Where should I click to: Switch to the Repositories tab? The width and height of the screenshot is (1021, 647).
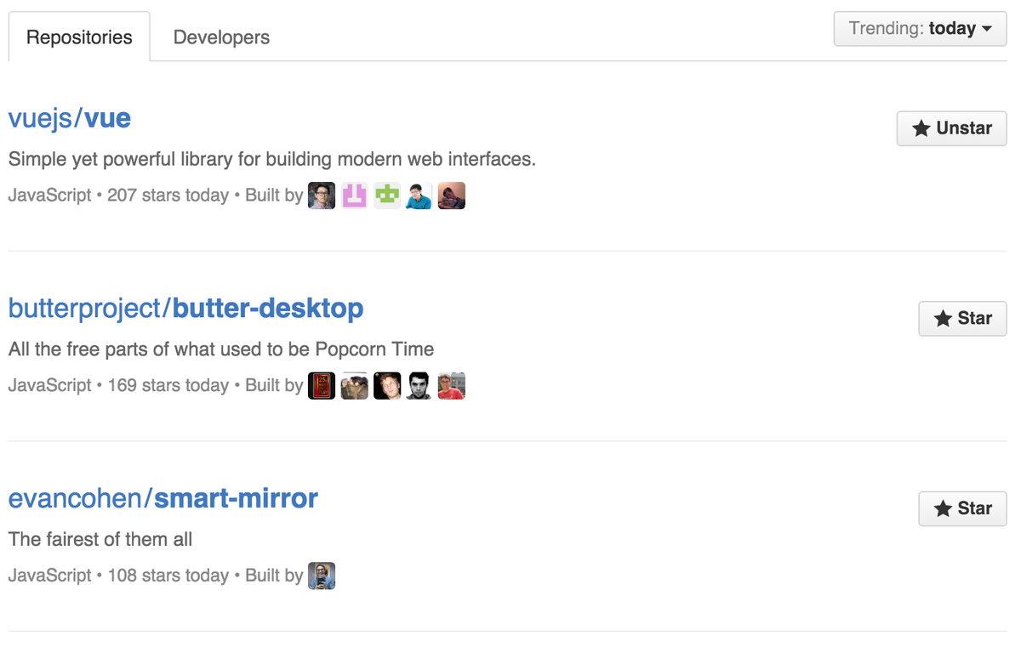tap(79, 37)
